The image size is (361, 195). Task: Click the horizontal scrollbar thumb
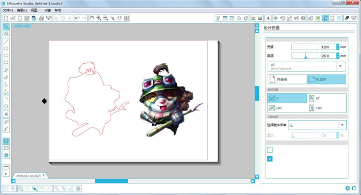point(111,181)
